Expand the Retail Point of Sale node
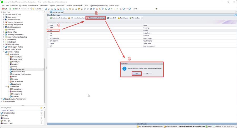Viewport: 237px width, 128px height. click(x=4, y=14)
